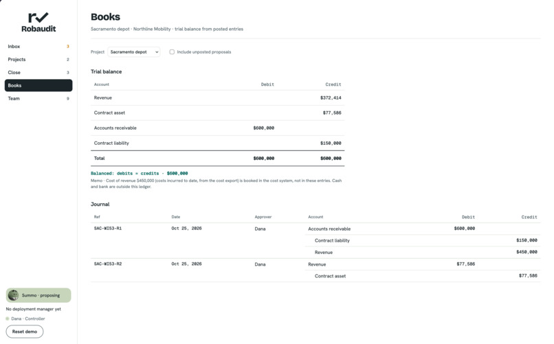The width and height of the screenshot is (554, 344).
Task: Click the Journal Contract liability line
Action: 423,240
